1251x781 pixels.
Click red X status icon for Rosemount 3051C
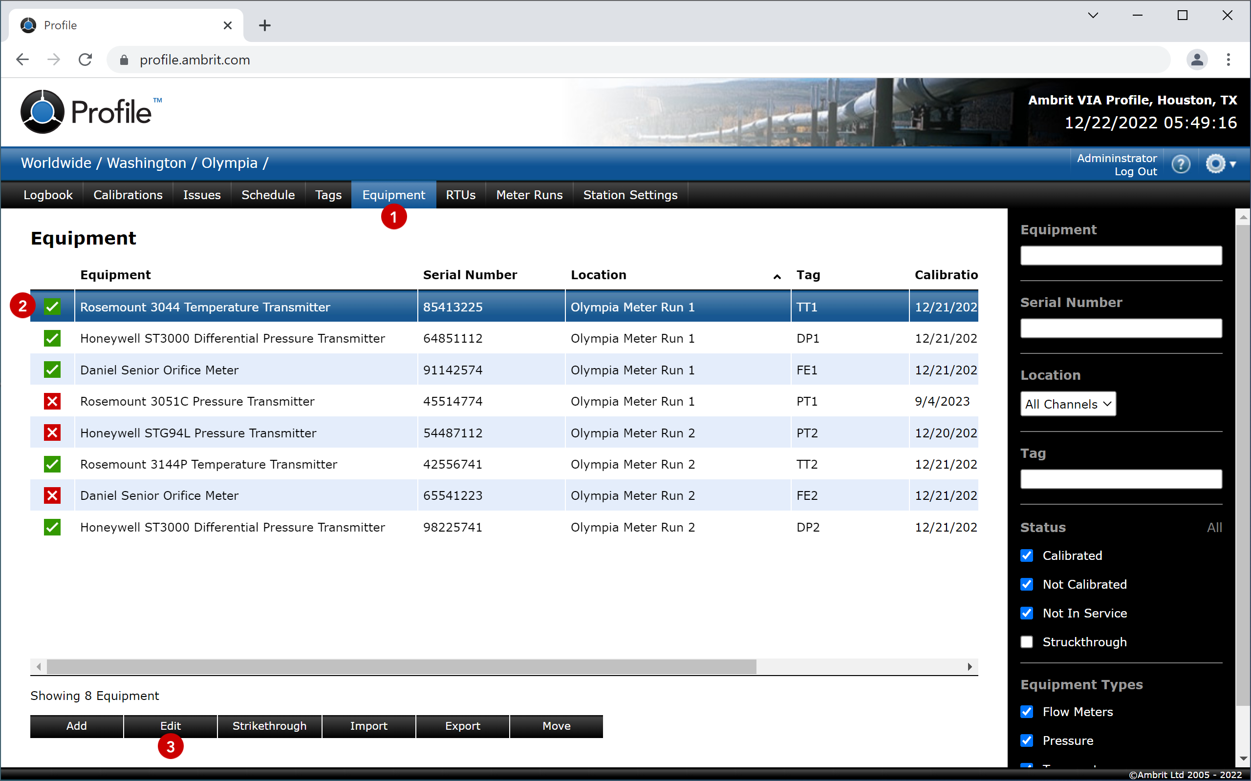pyautogui.click(x=52, y=401)
